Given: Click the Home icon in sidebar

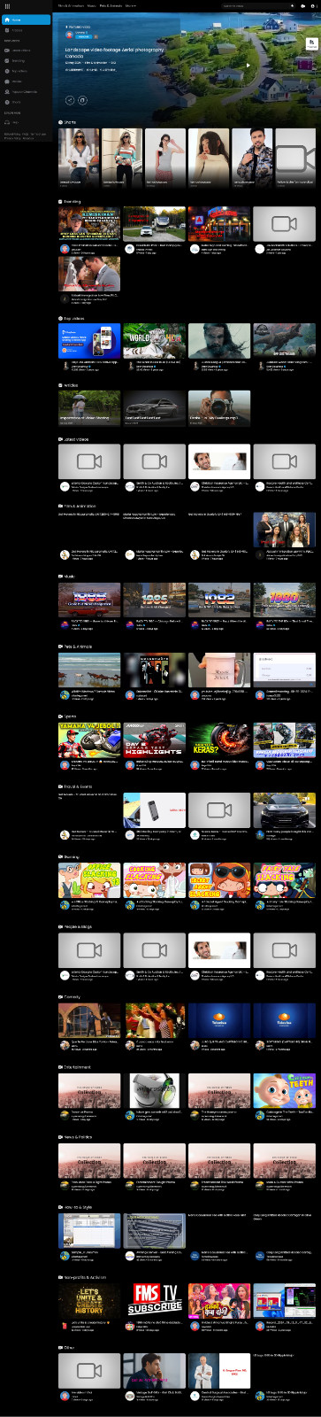Looking at the screenshot, I should pos(6,19).
